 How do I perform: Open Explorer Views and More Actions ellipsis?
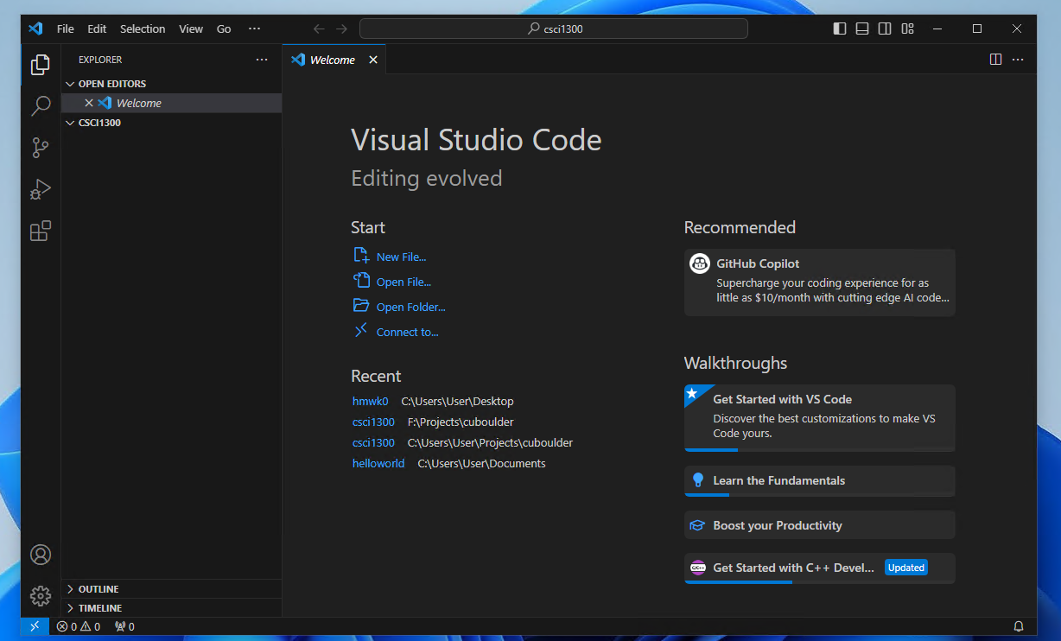262,60
